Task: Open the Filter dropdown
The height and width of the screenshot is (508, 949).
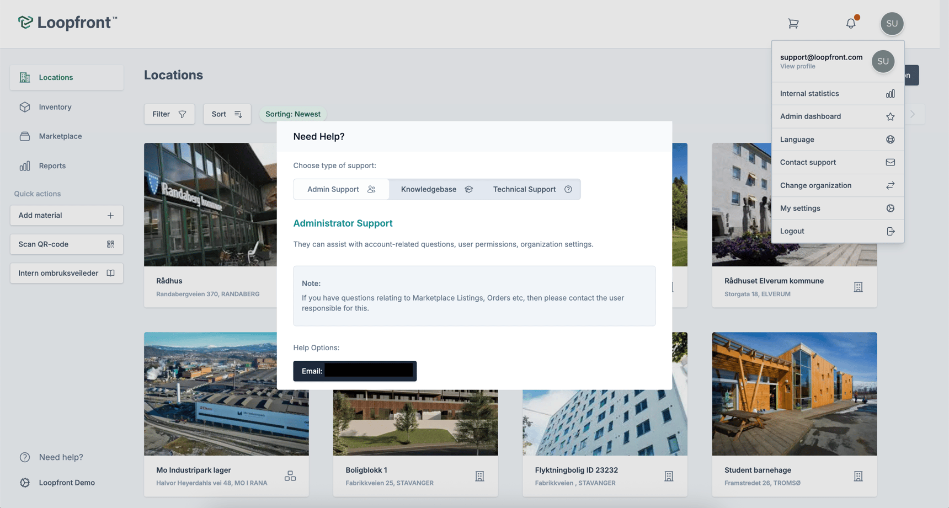Action: [169, 114]
